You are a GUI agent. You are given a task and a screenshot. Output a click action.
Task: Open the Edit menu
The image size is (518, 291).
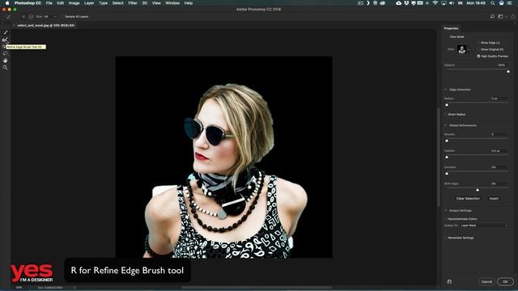(x=61, y=3)
